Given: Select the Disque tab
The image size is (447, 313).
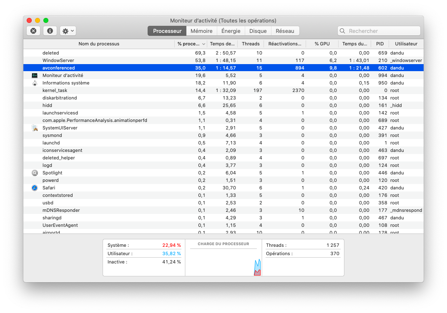Looking at the screenshot, I should click(x=258, y=31).
